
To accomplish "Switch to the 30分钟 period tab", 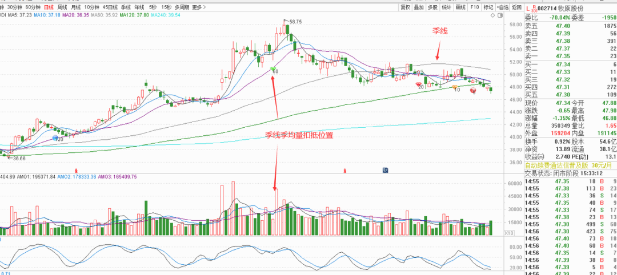I will (x=14, y=7).
